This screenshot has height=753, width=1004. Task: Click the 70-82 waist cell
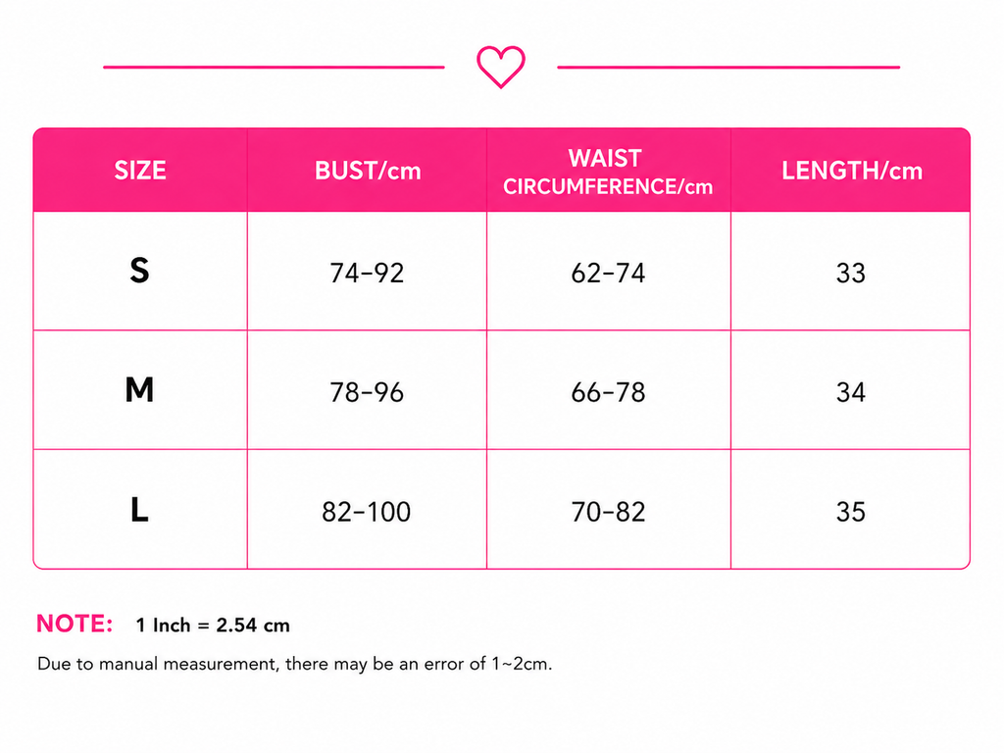pos(608,512)
